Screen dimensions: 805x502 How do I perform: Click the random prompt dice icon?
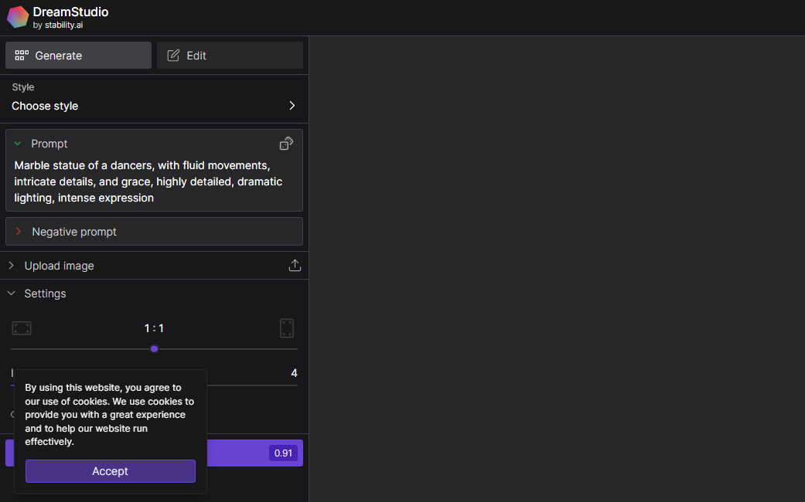(286, 144)
